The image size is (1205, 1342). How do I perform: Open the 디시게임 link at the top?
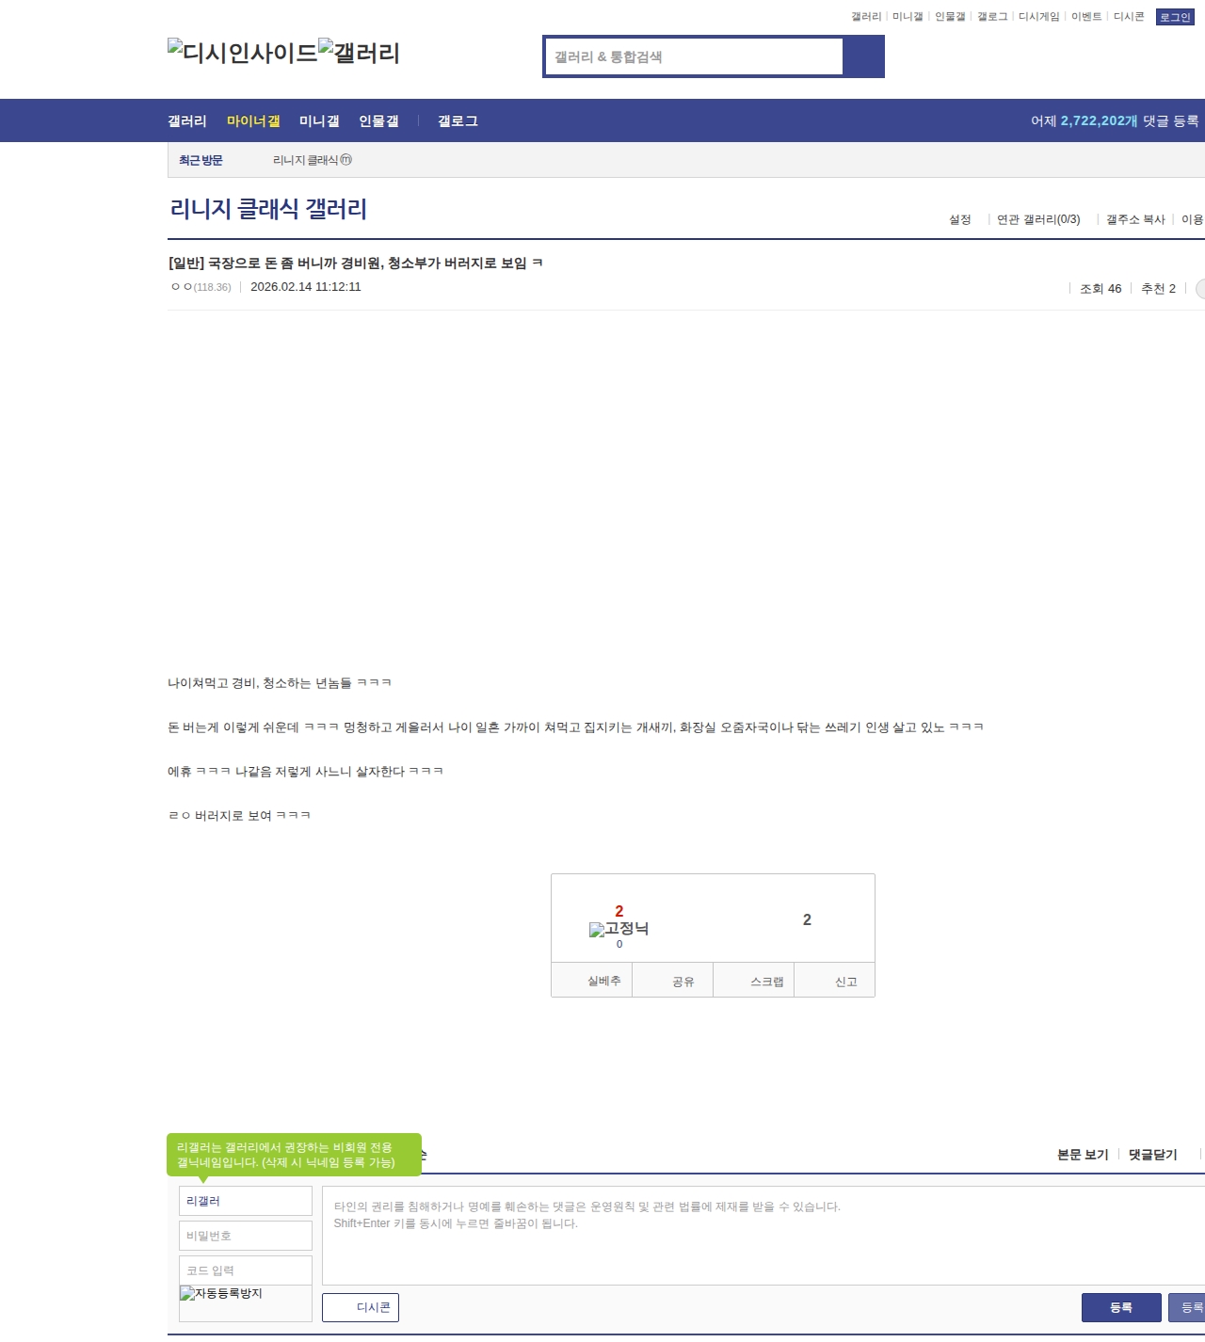tap(1039, 17)
